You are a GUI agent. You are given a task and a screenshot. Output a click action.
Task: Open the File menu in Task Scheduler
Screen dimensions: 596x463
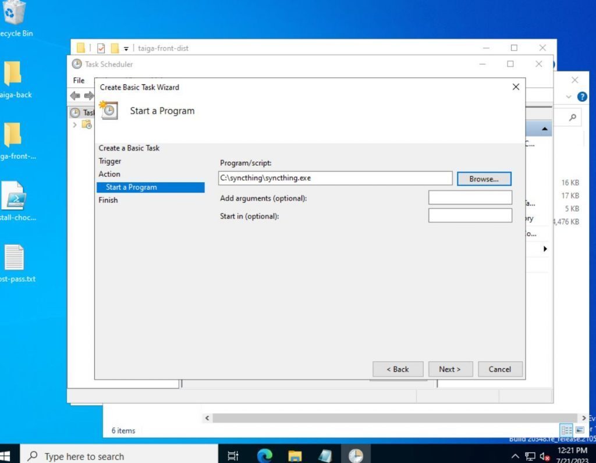pos(79,80)
